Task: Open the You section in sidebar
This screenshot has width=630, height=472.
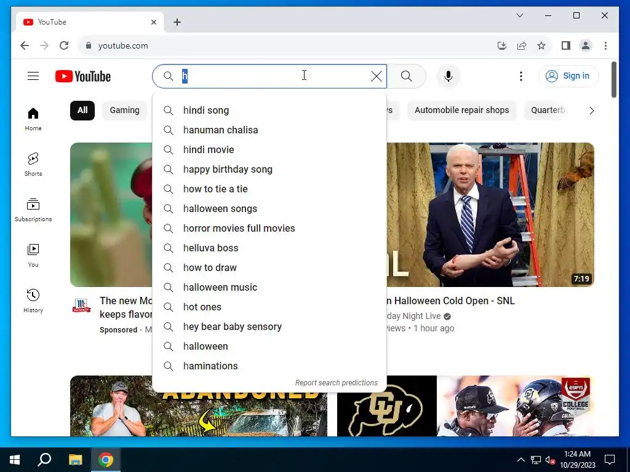Action: coord(33,255)
